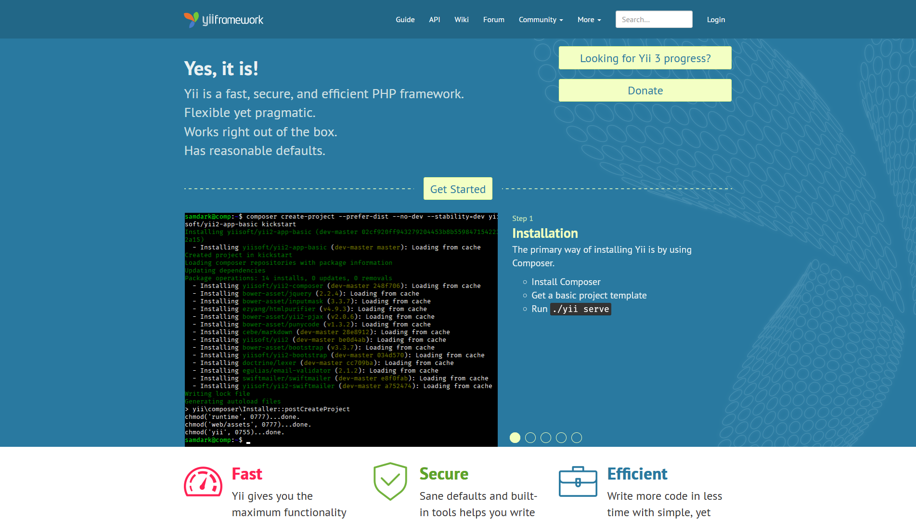916x520 pixels.
Task: Select the second carousel step indicator
Action: click(530, 438)
